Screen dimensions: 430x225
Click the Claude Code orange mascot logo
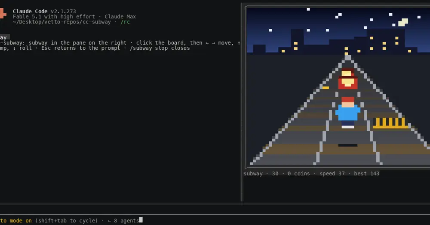pyautogui.click(x=3, y=13)
